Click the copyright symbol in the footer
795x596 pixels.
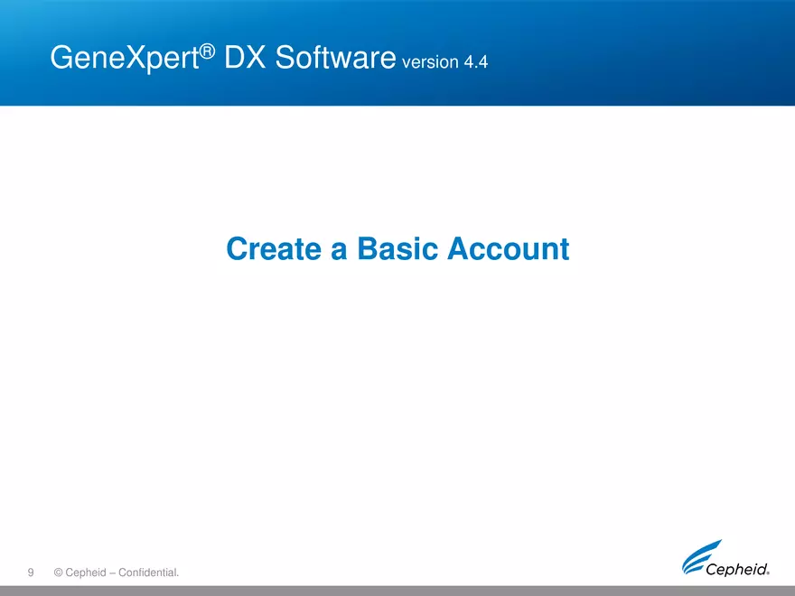59,573
